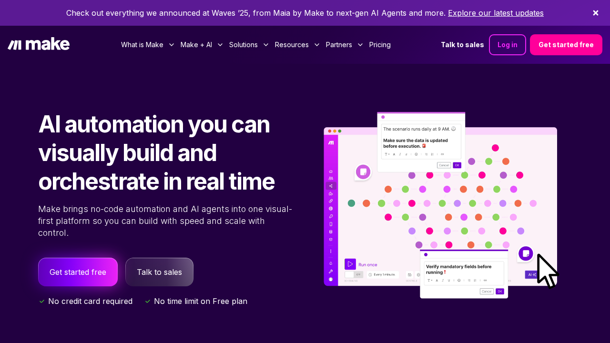
Task: Open the Resources navigation menu
Action: (296, 45)
